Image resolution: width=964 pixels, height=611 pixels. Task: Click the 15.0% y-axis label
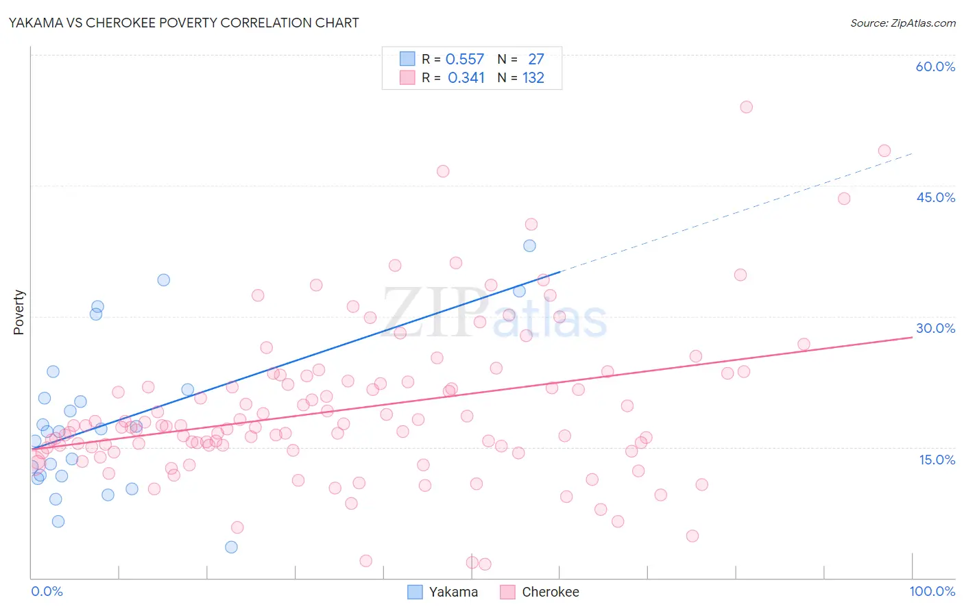(x=937, y=460)
